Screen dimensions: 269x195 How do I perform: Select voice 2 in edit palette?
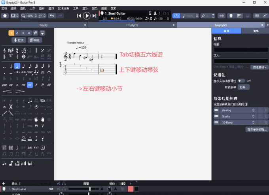17,33
